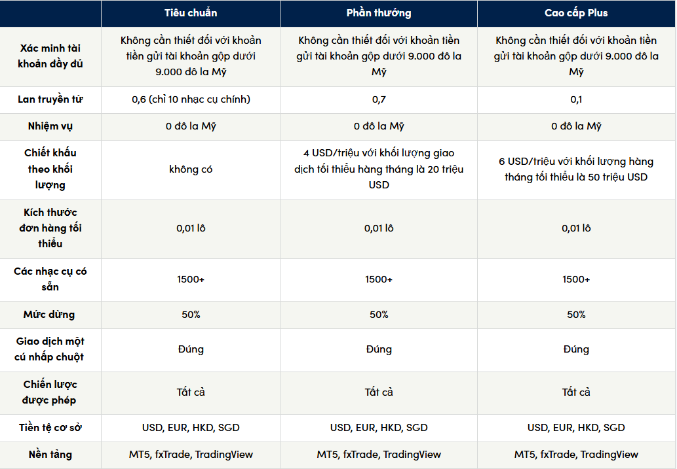677x469 pixels.
Task: Click the Kích thước đơn hàng tối thiểu label
Action: tap(50, 228)
